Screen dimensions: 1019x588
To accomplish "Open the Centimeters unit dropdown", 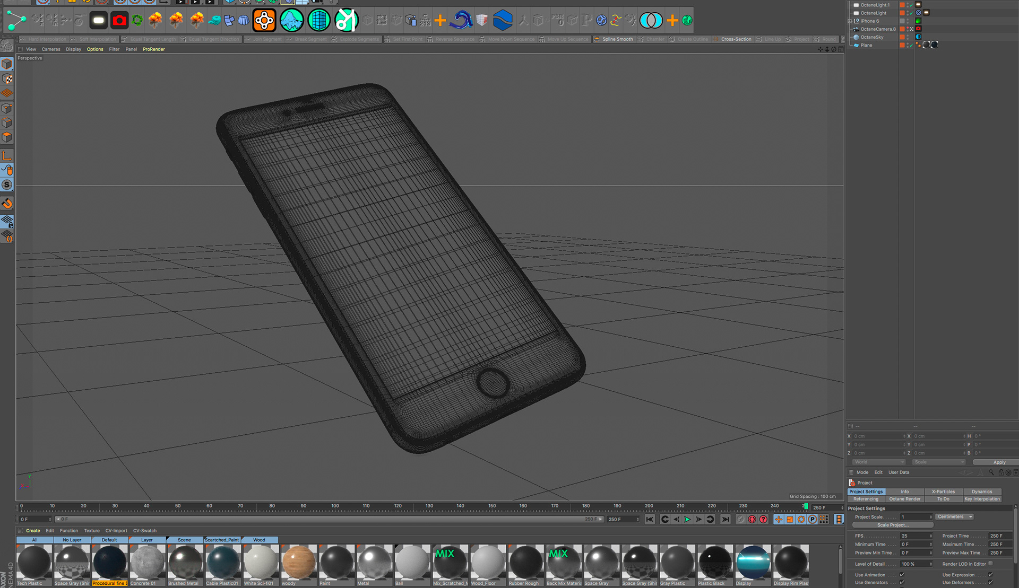I will click(x=954, y=517).
